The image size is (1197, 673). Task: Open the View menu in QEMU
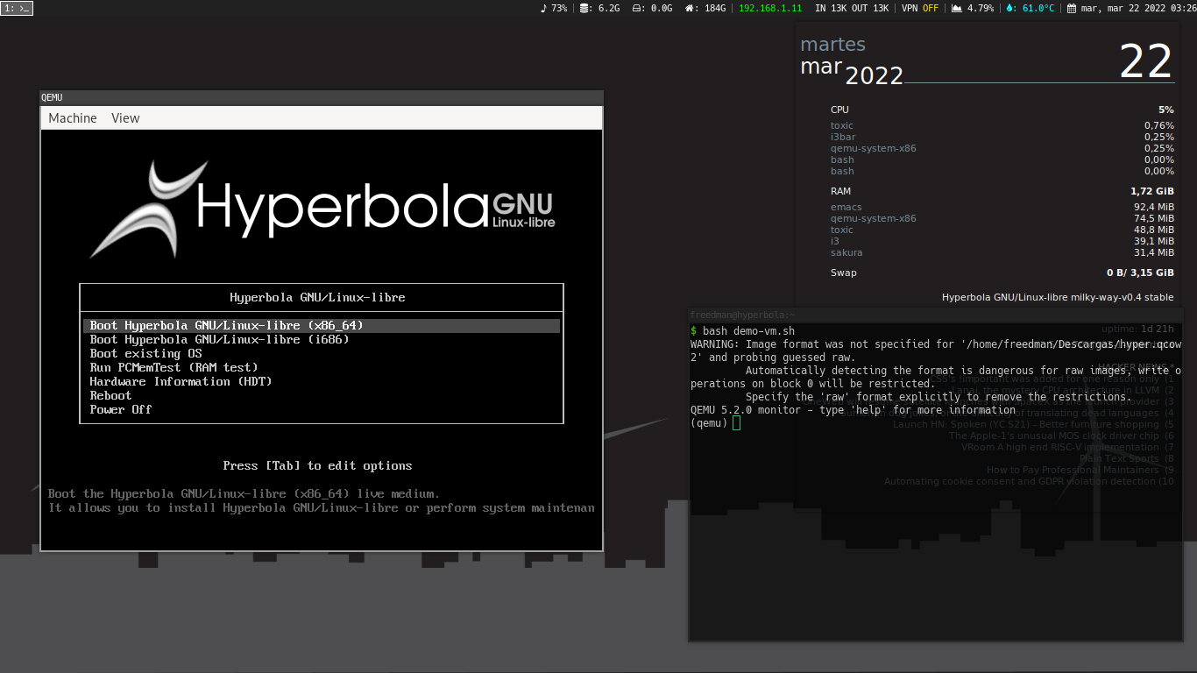[125, 118]
